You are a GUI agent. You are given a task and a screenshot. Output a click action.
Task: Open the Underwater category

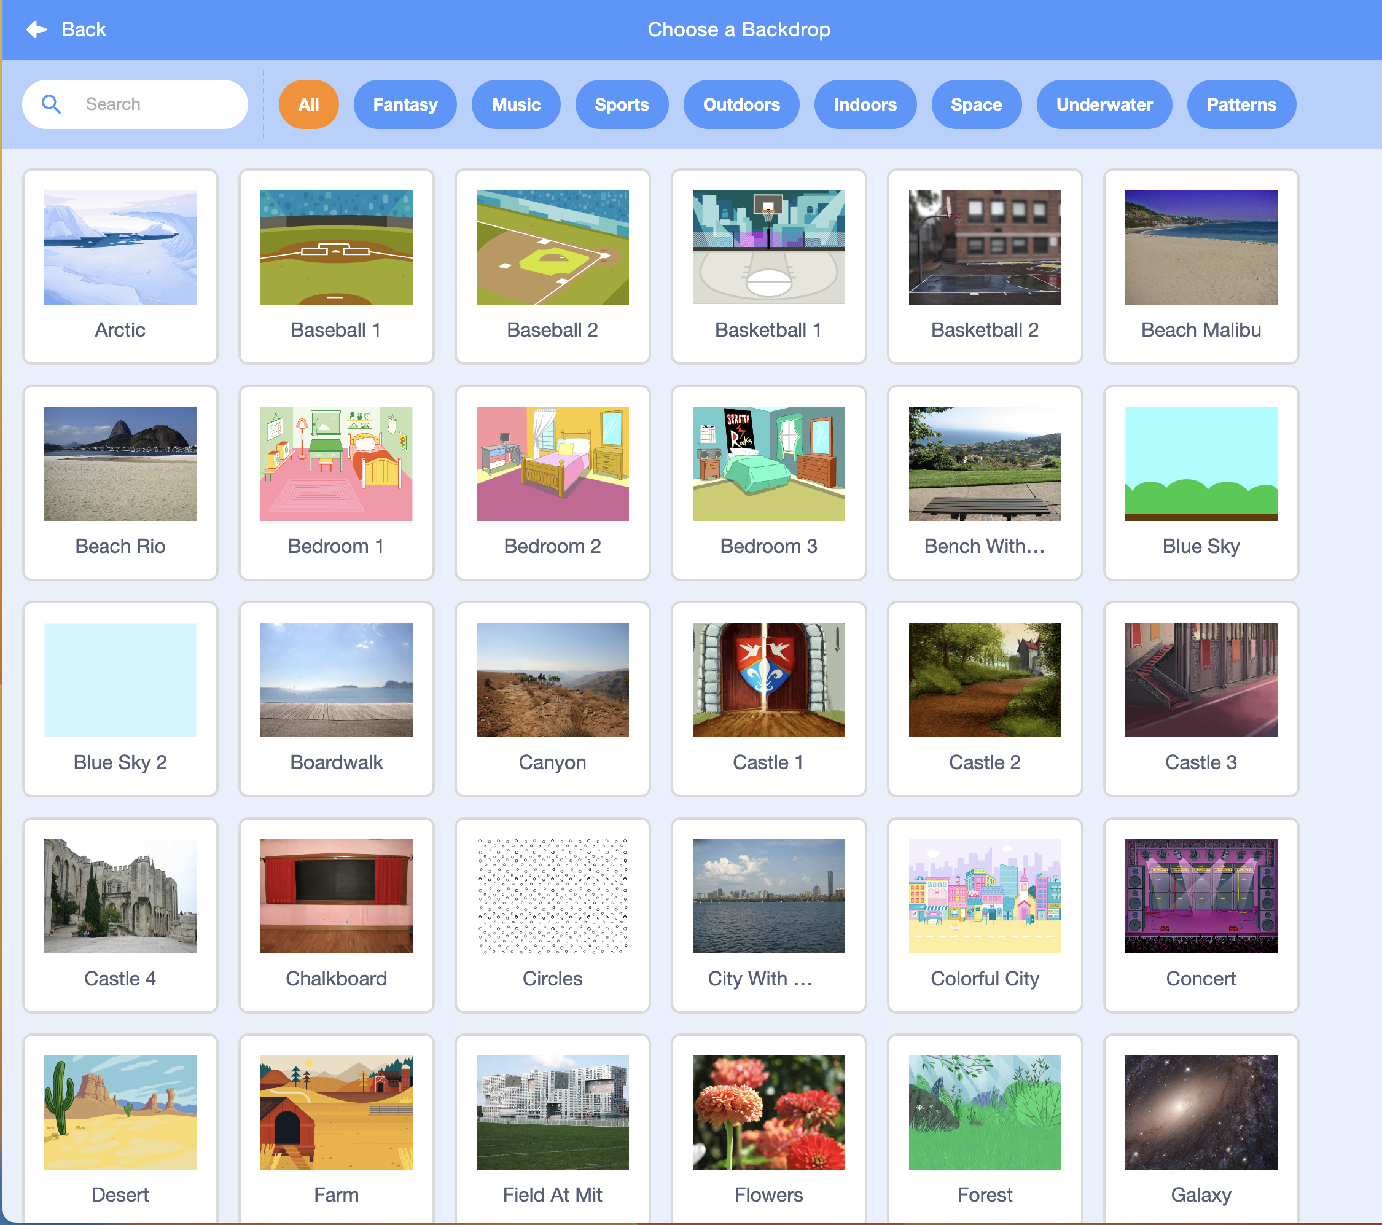(x=1104, y=104)
